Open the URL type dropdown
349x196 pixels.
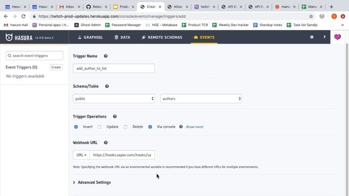tap(81, 155)
